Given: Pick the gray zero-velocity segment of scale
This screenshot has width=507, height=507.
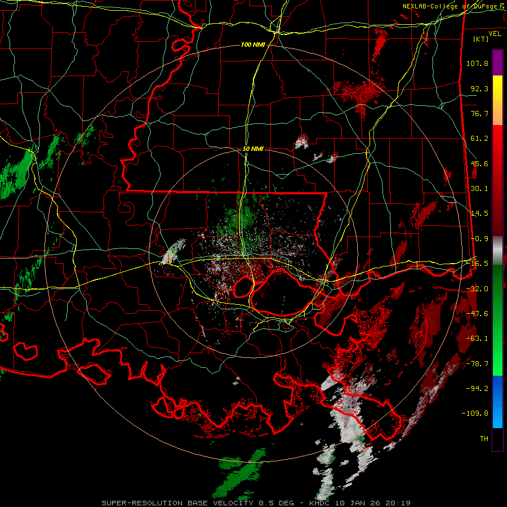Looking at the screenshot, I should click(497, 250).
